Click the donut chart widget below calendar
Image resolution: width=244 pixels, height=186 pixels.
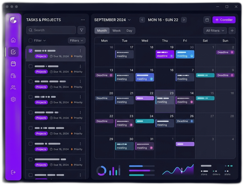(x=101, y=171)
